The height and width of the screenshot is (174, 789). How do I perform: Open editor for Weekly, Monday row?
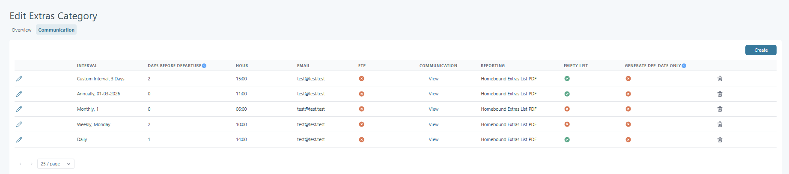pos(19,124)
